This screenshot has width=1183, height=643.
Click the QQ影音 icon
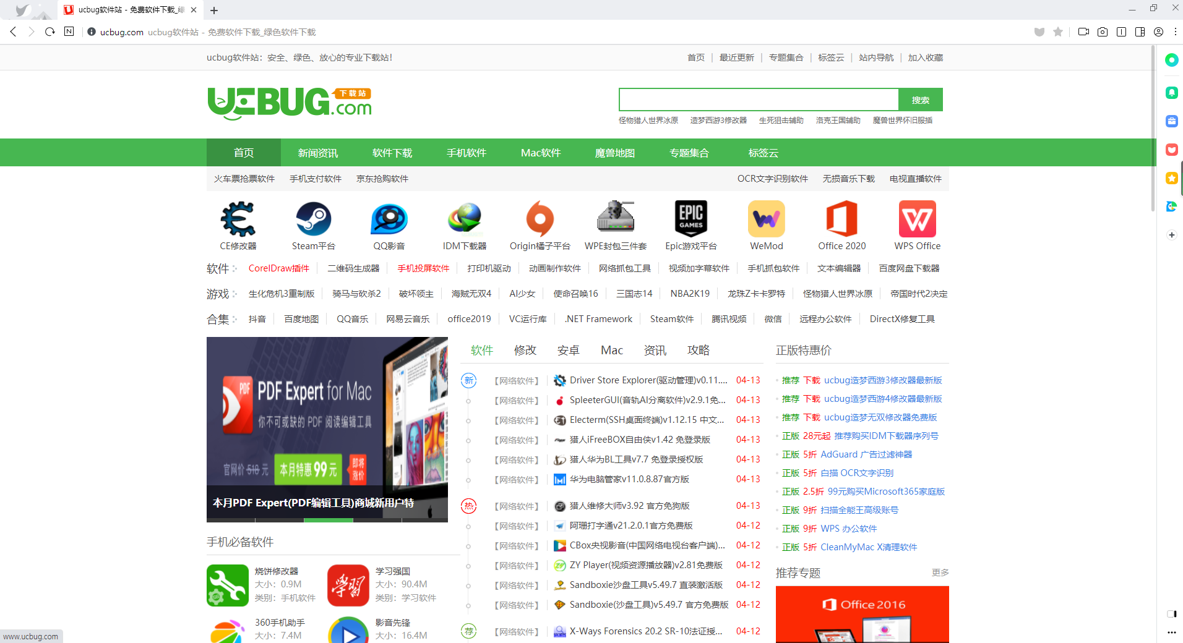click(389, 219)
